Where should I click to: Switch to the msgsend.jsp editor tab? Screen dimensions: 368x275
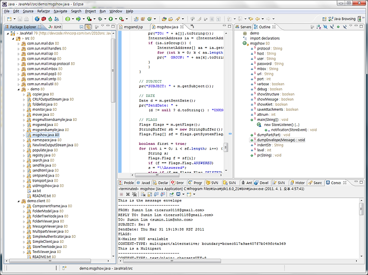tap(133, 27)
